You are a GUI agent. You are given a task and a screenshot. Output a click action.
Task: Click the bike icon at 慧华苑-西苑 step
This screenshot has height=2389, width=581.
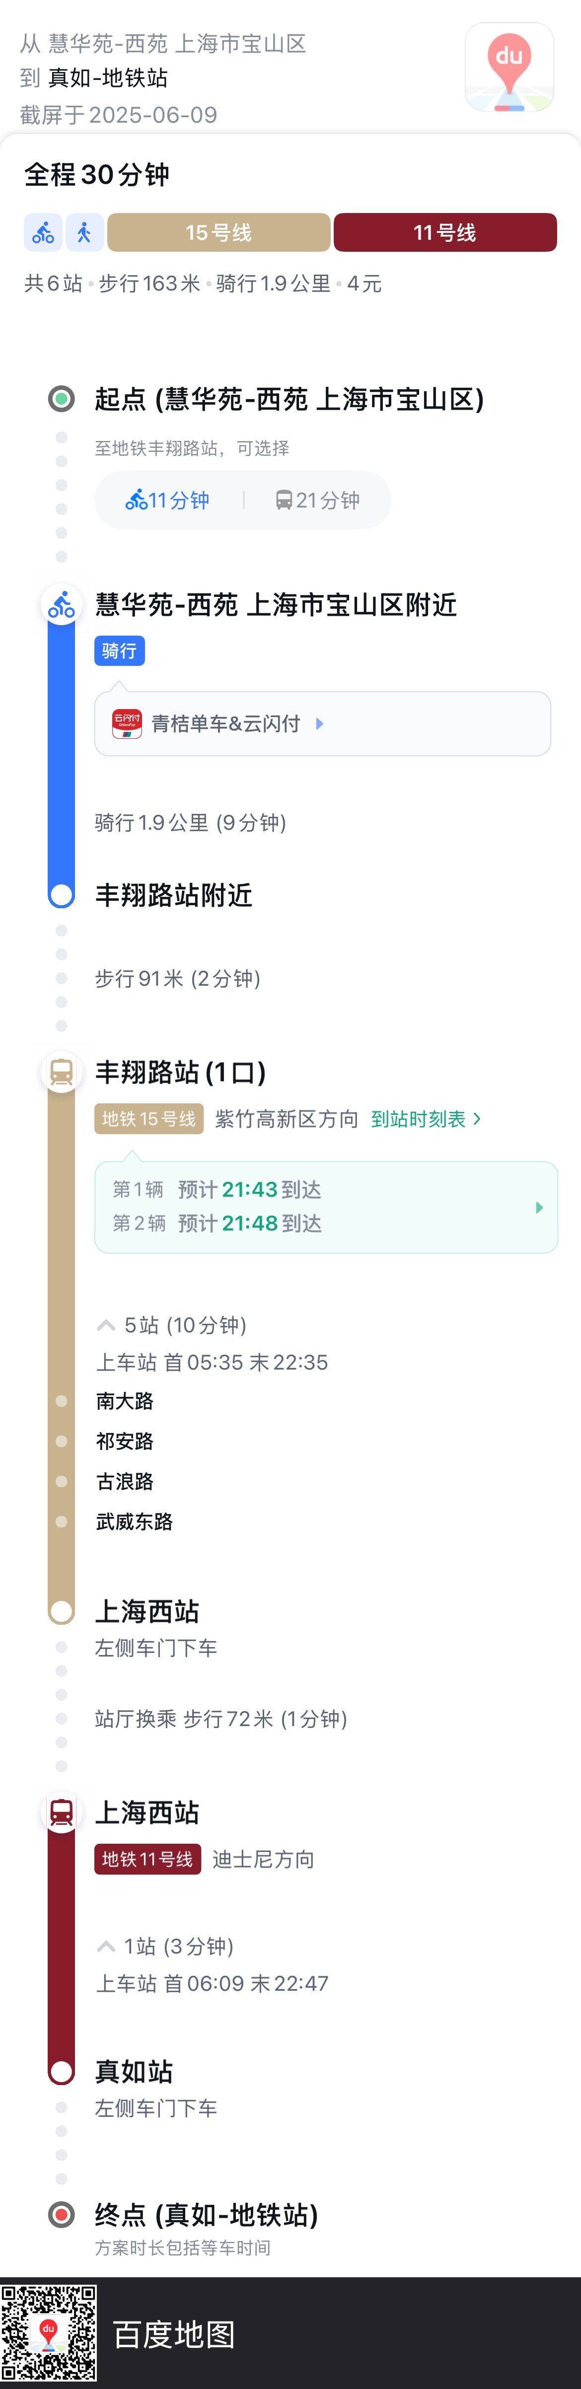(61, 606)
